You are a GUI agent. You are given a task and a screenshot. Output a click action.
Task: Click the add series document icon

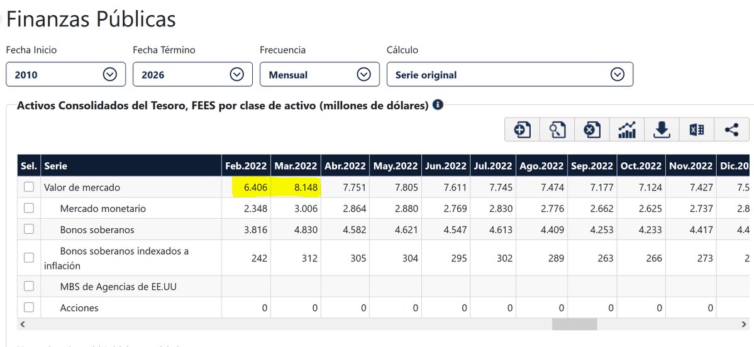522,129
